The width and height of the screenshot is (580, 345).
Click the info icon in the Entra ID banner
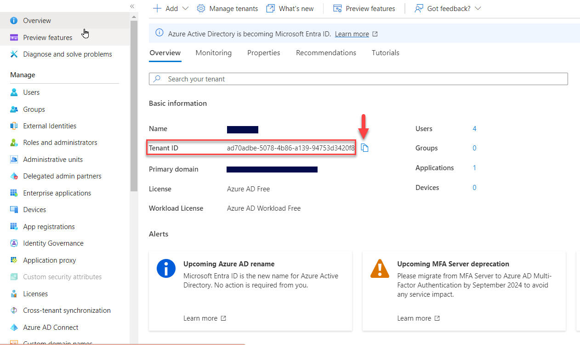coord(159,33)
